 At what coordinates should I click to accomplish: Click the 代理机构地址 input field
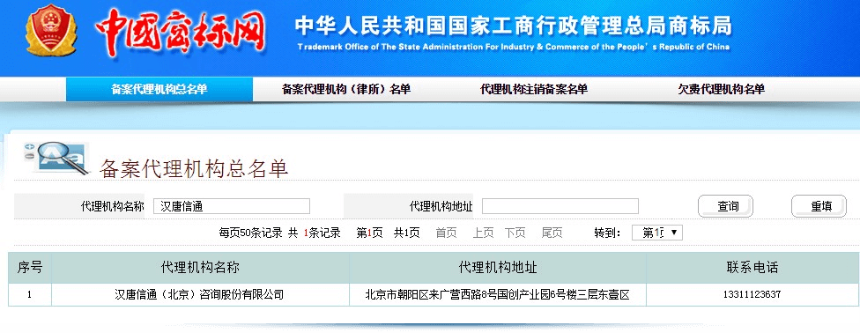(560, 206)
